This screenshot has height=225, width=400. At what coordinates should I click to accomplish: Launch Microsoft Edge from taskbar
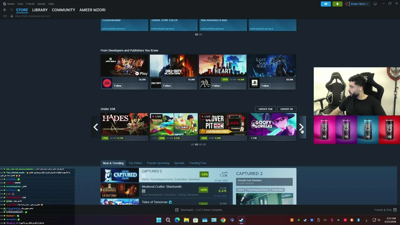(x=177, y=220)
